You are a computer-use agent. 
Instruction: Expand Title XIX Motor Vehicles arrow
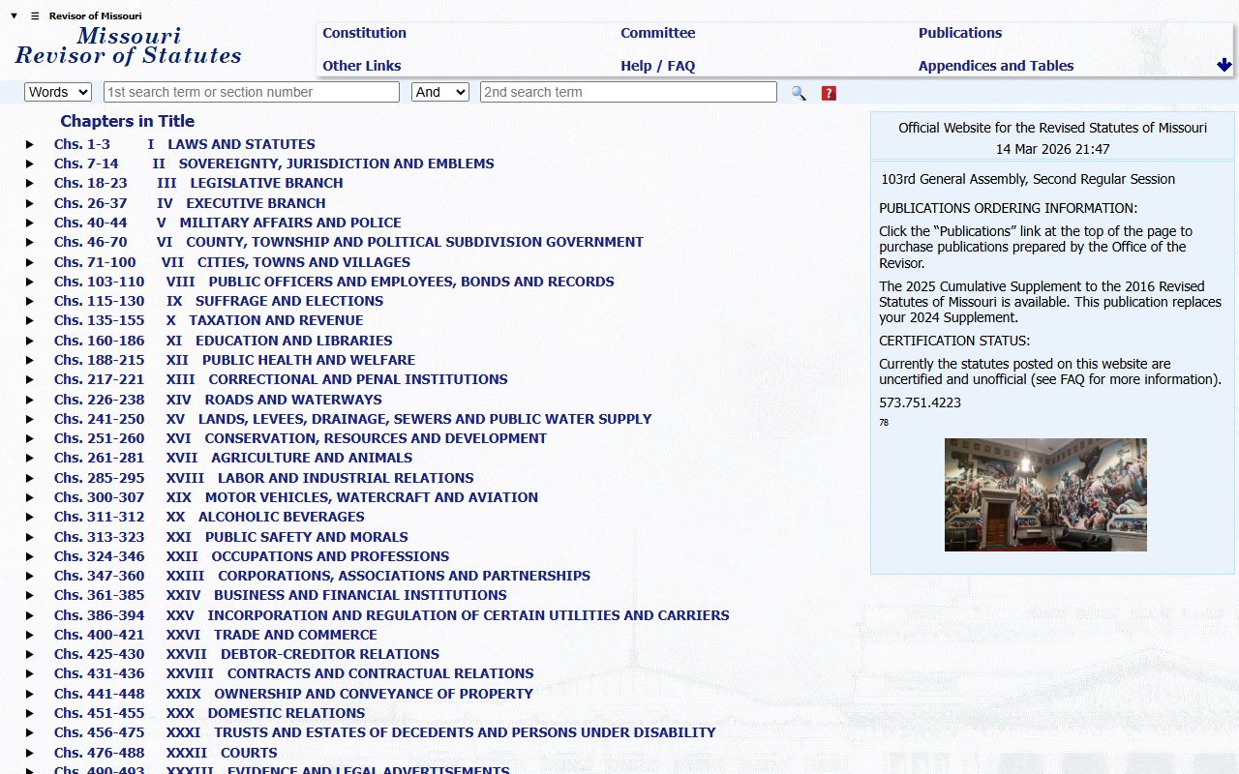(x=30, y=497)
